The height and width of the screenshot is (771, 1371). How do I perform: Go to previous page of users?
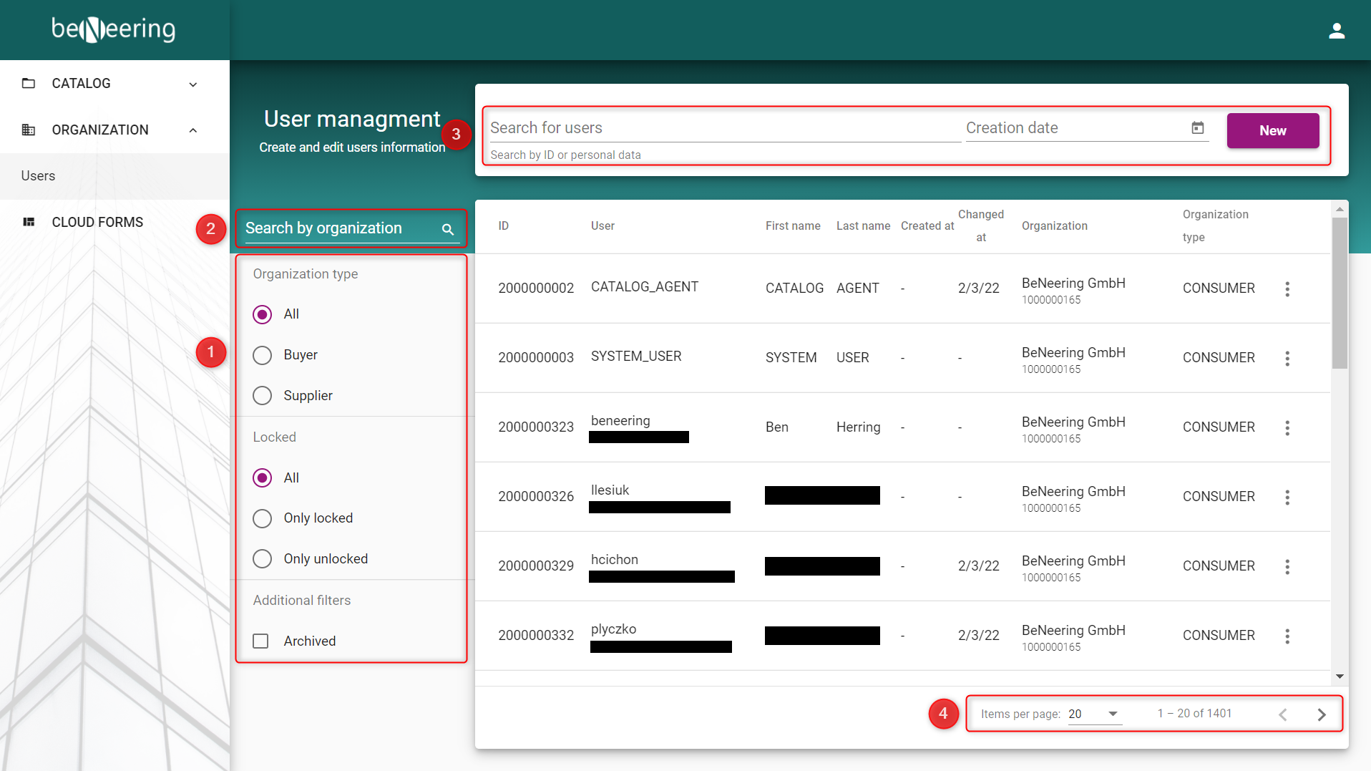[x=1282, y=714]
